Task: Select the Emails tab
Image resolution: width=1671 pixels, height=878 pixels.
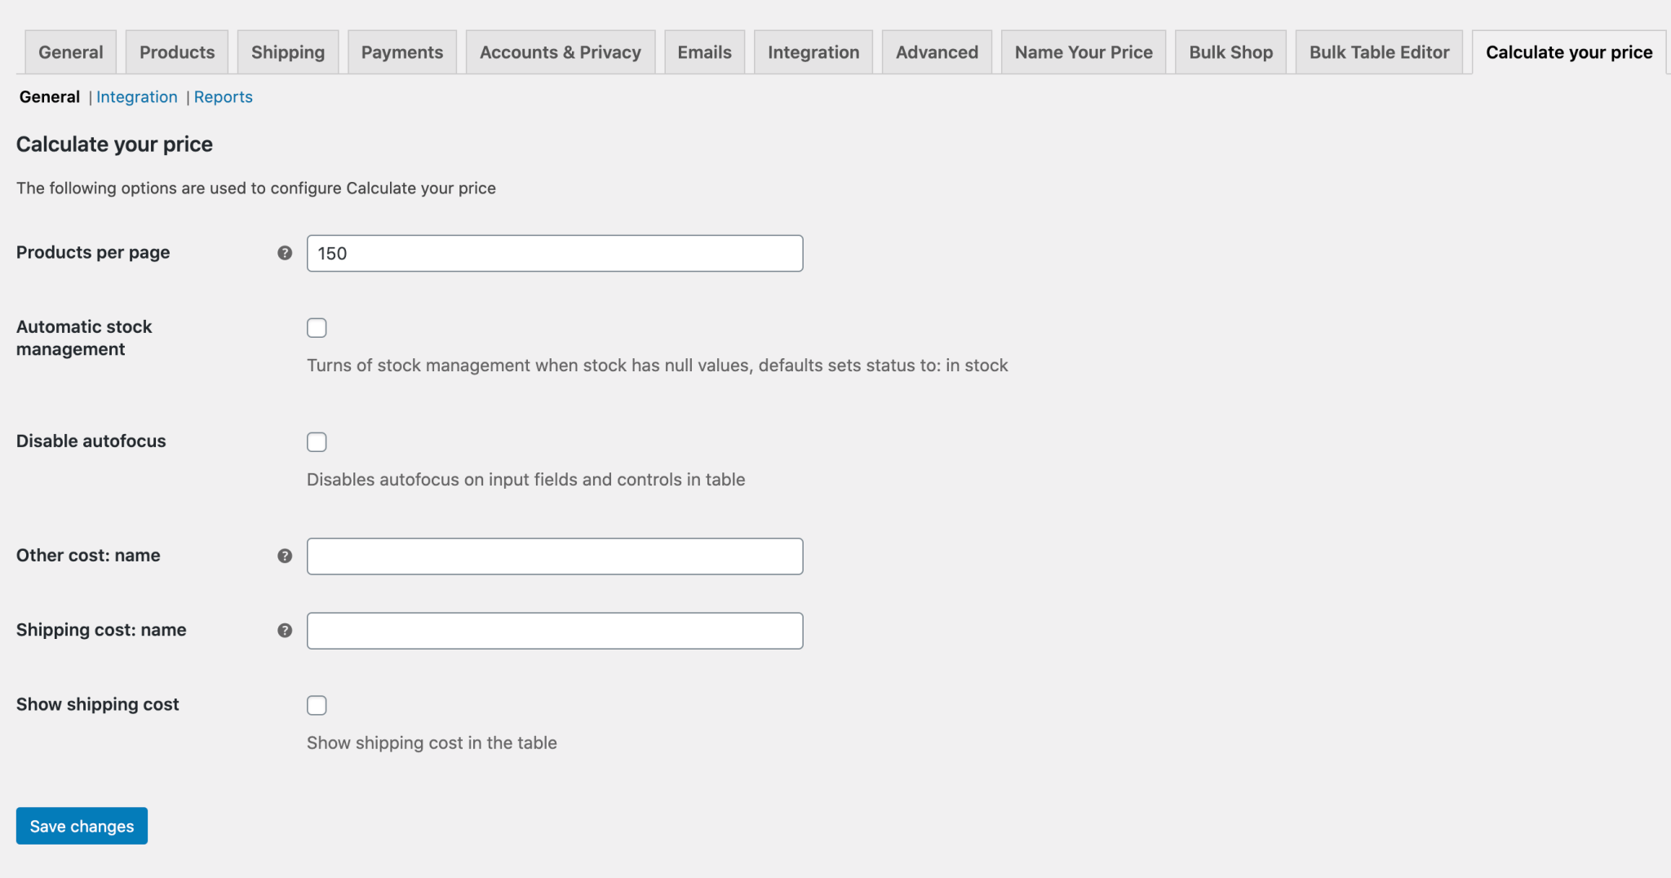Action: point(704,52)
